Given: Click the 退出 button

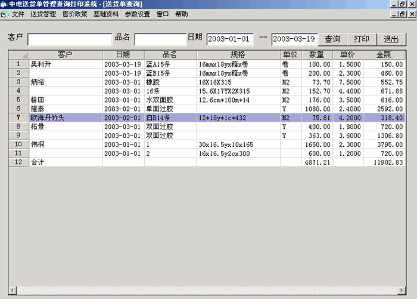Looking at the screenshot, I should tap(391, 39).
